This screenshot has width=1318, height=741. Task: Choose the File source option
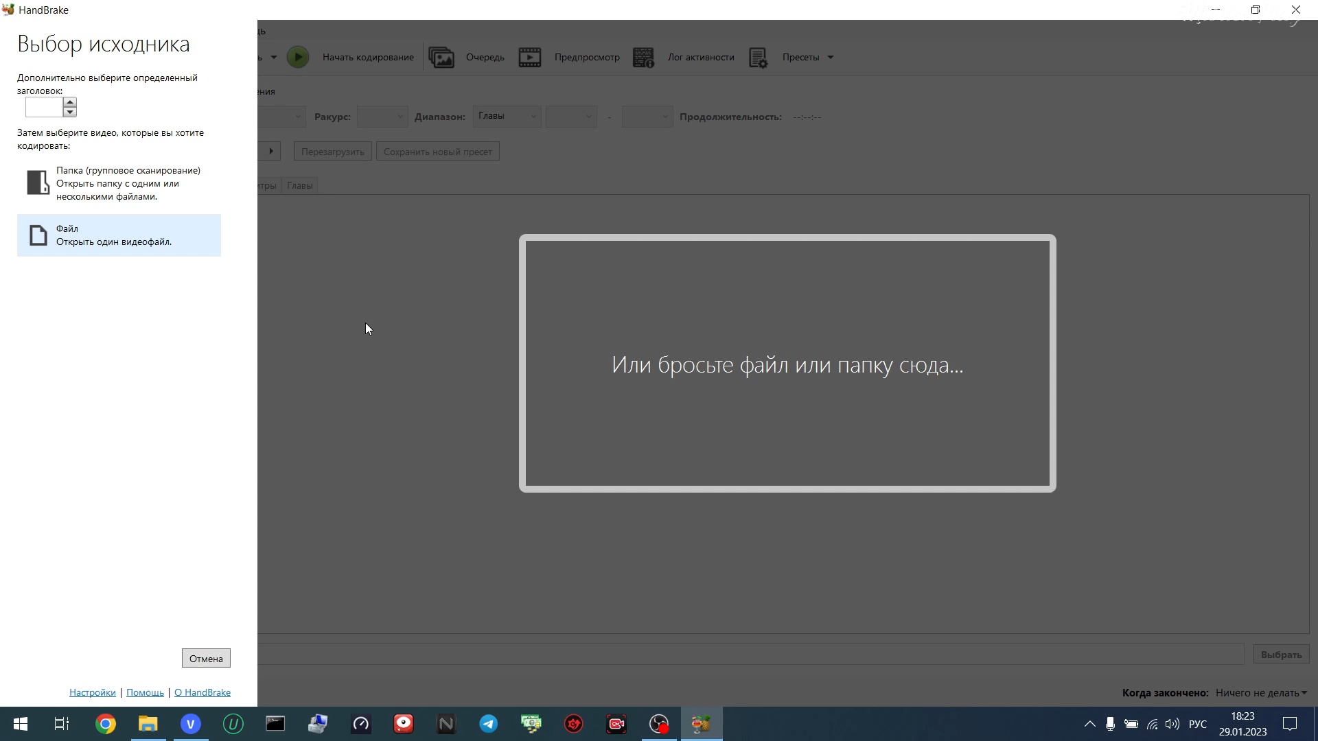tap(119, 235)
